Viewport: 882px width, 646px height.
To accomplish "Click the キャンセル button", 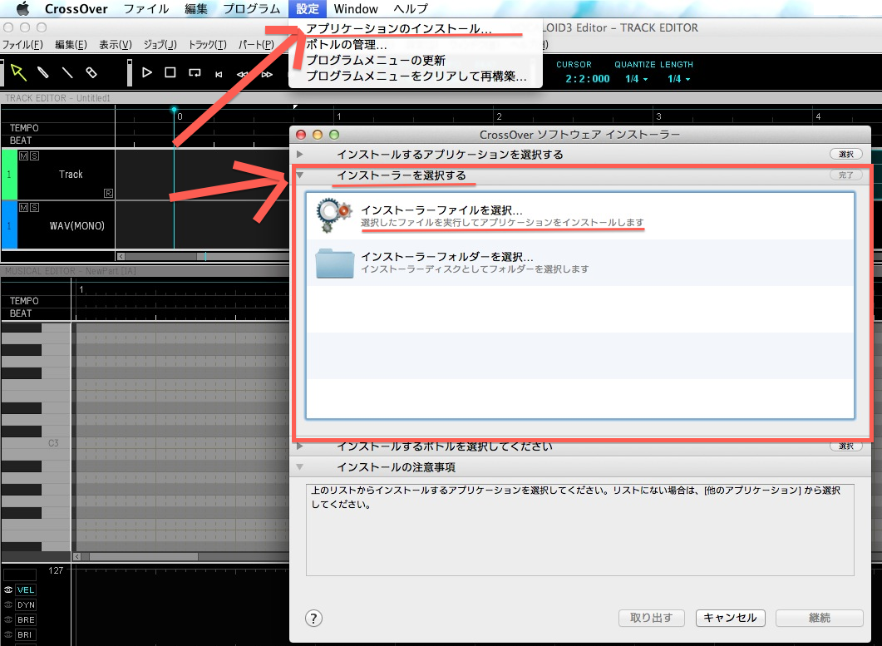I will click(730, 618).
